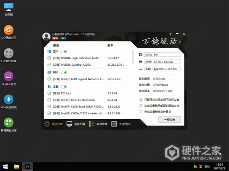Open File Explorer from the taskbar
This screenshot has width=229, height=171.
pyautogui.click(x=16, y=167)
